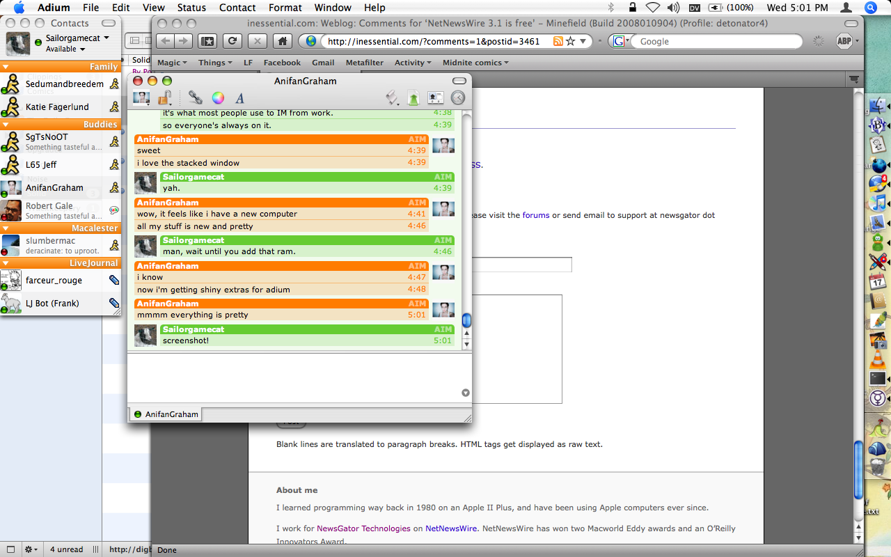This screenshot has width=891, height=557.
Task: Toggle the chat window toolbar pill button
Action: (459, 81)
